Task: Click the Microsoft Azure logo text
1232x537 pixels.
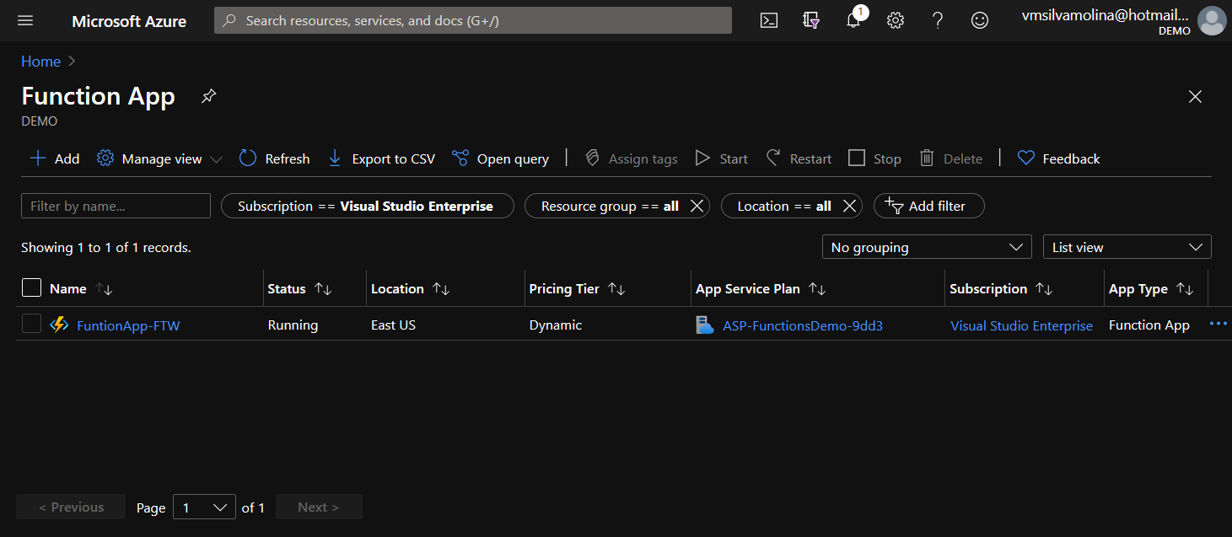Action: [129, 21]
